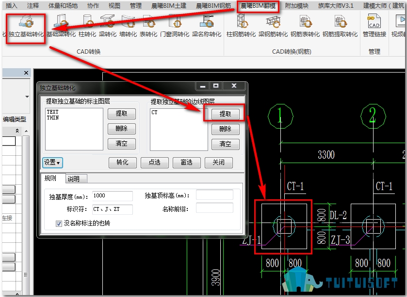Minimize the 独立基础转化 dialog
Screen dimensions: 407x297
(203, 86)
